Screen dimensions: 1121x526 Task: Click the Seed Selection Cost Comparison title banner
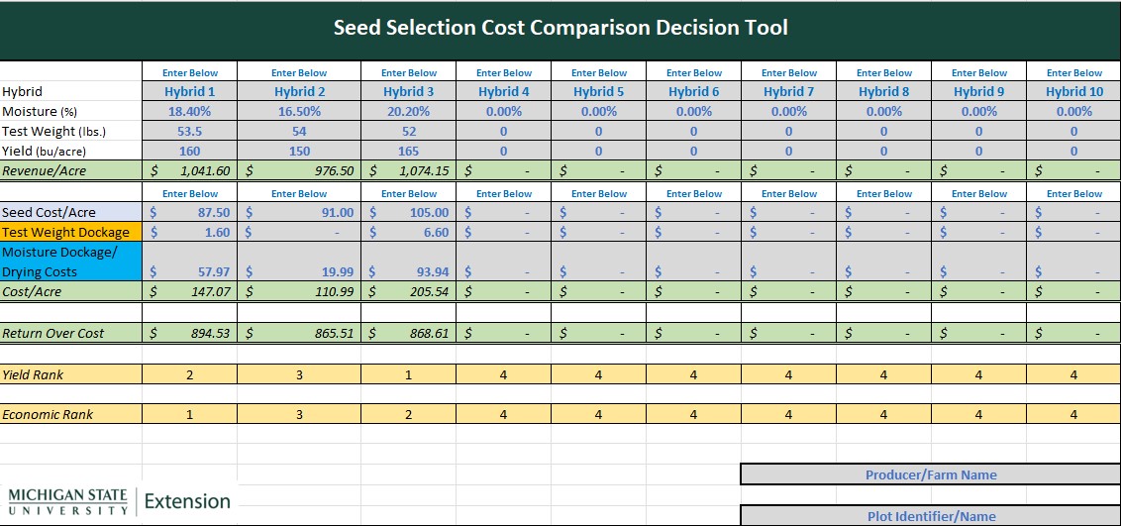tap(560, 28)
